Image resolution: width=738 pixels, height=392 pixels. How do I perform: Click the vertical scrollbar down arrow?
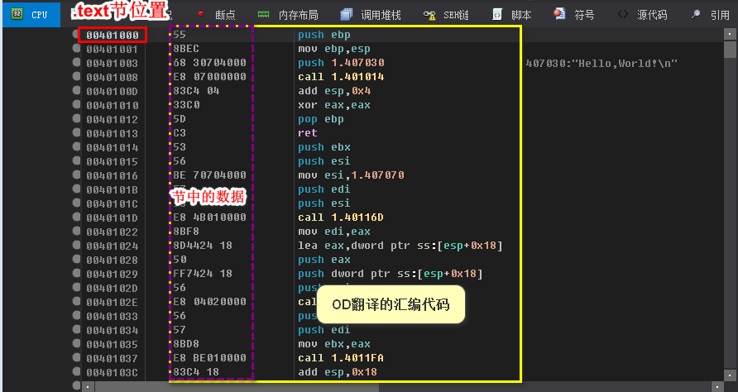click(730, 375)
